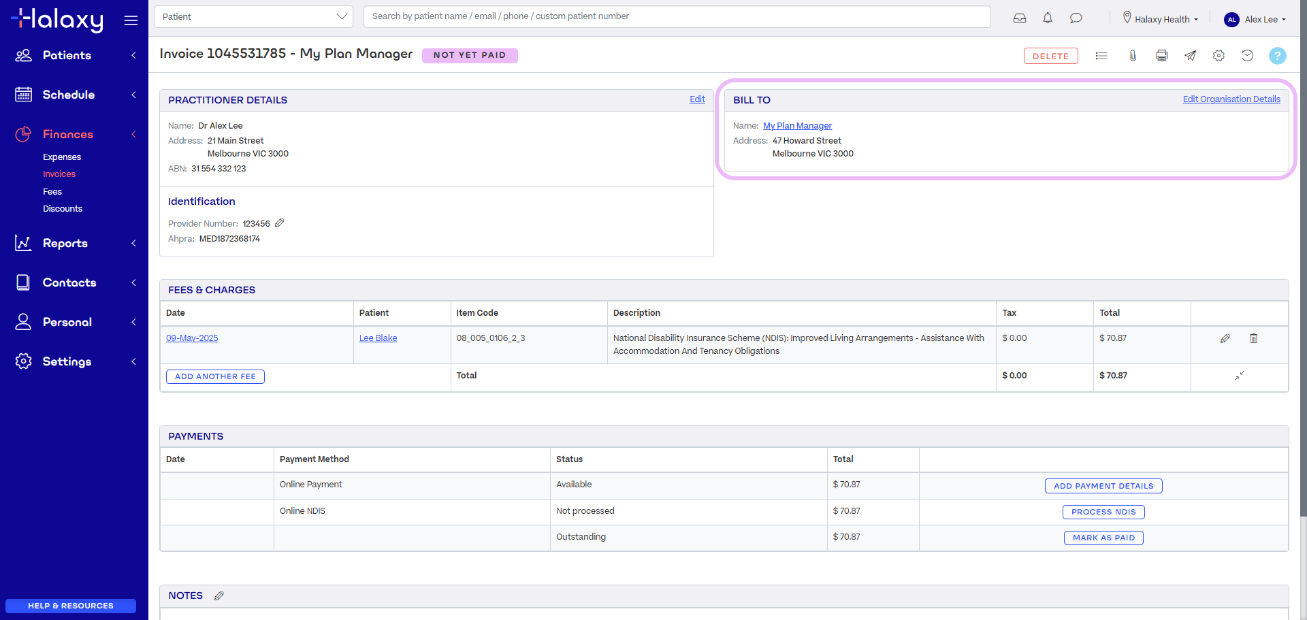Image resolution: width=1307 pixels, height=620 pixels.
Task: Click the patient search input field
Action: pyautogui.click(x=677, y=16)
